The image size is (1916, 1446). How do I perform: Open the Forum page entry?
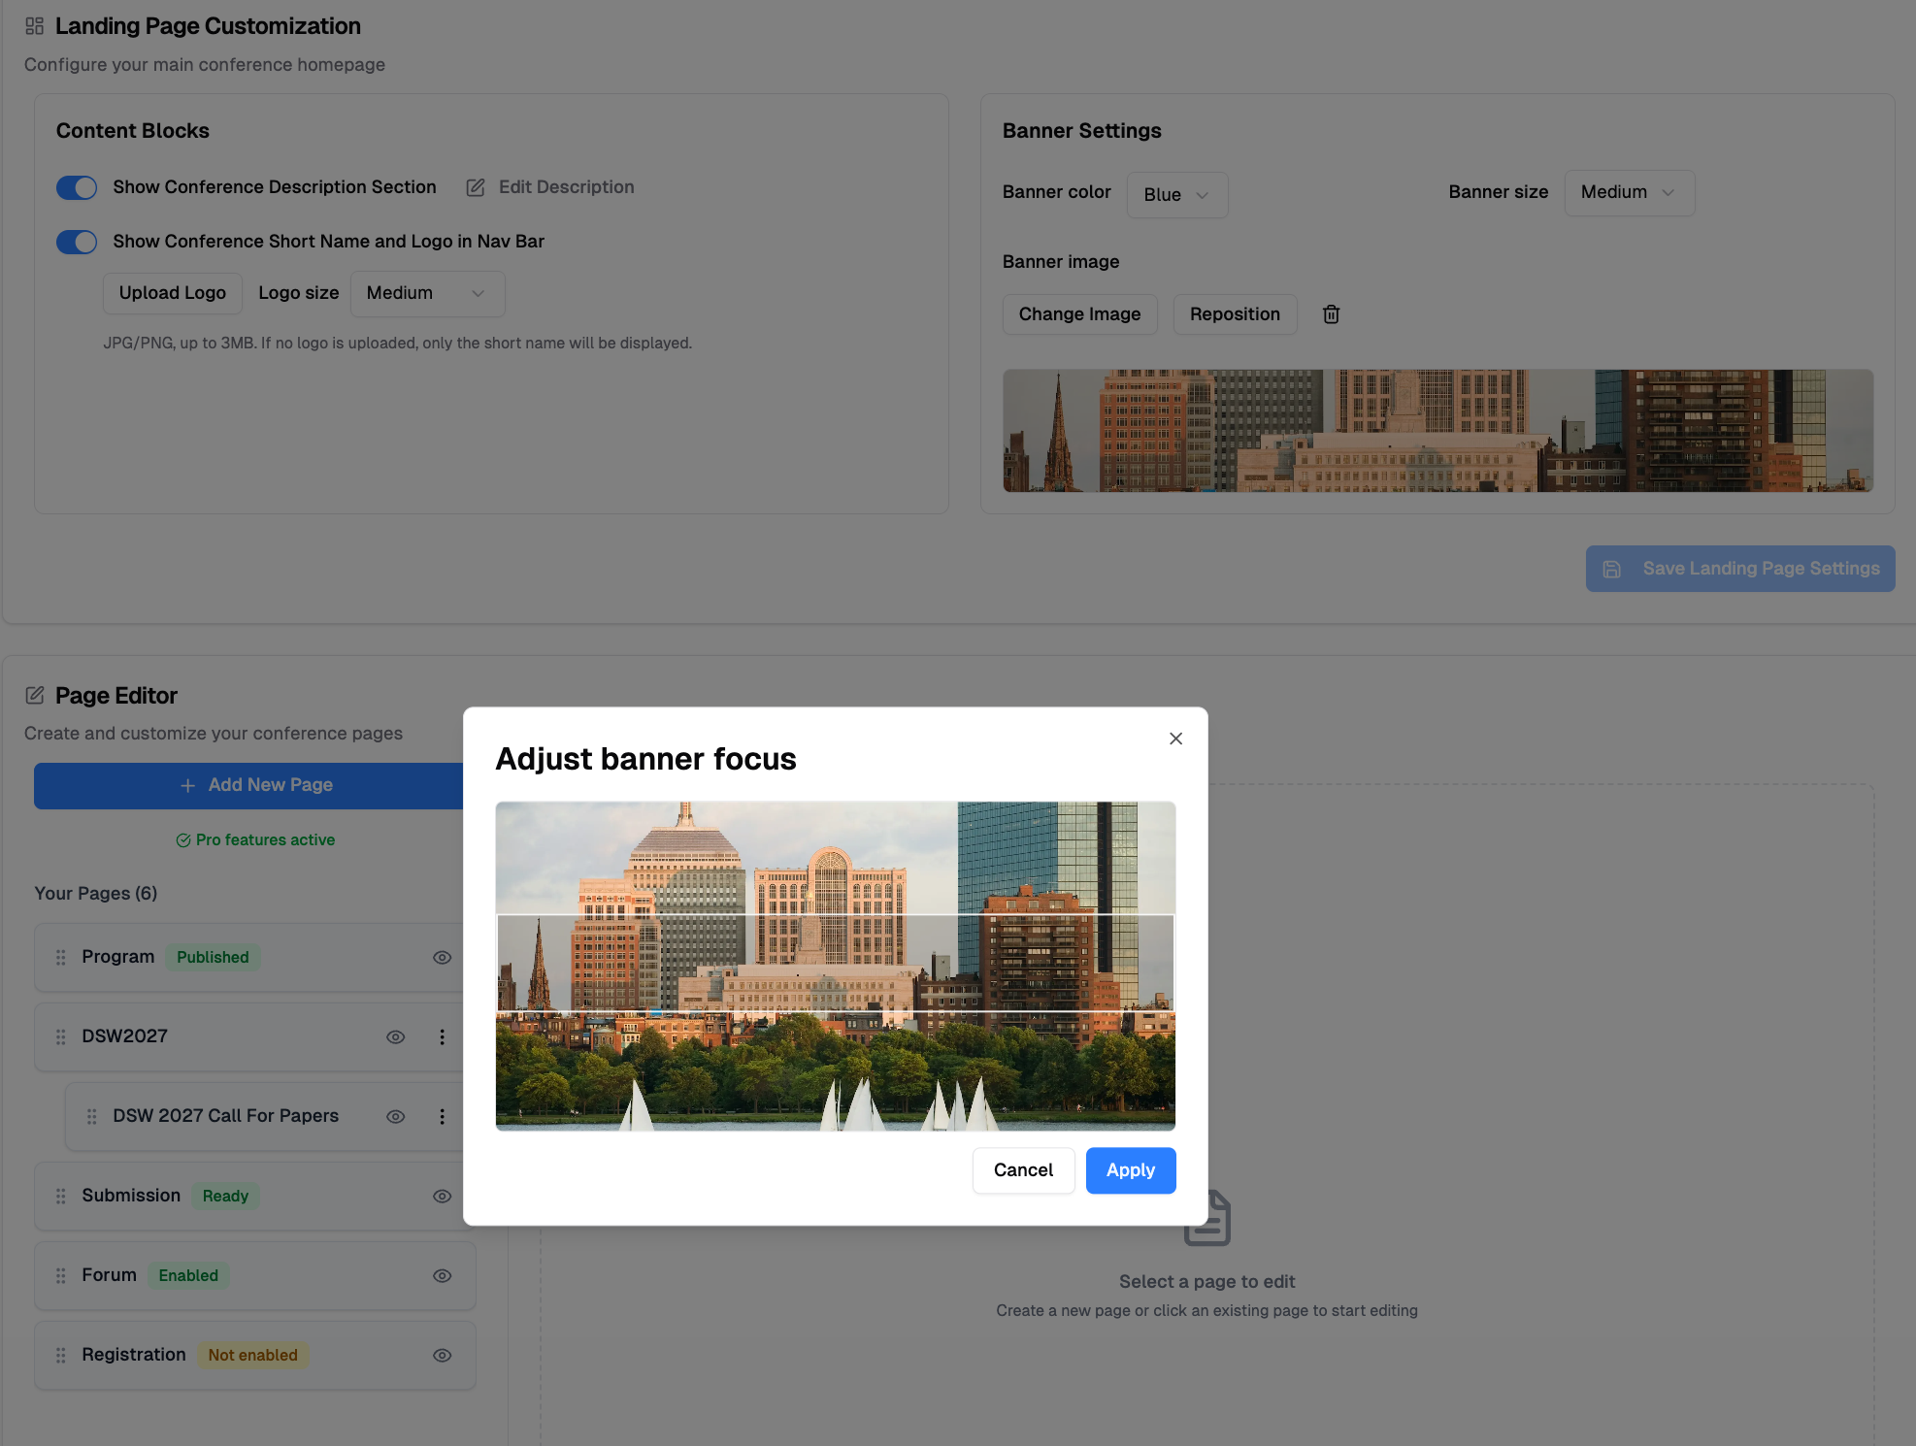point(109,1275)
